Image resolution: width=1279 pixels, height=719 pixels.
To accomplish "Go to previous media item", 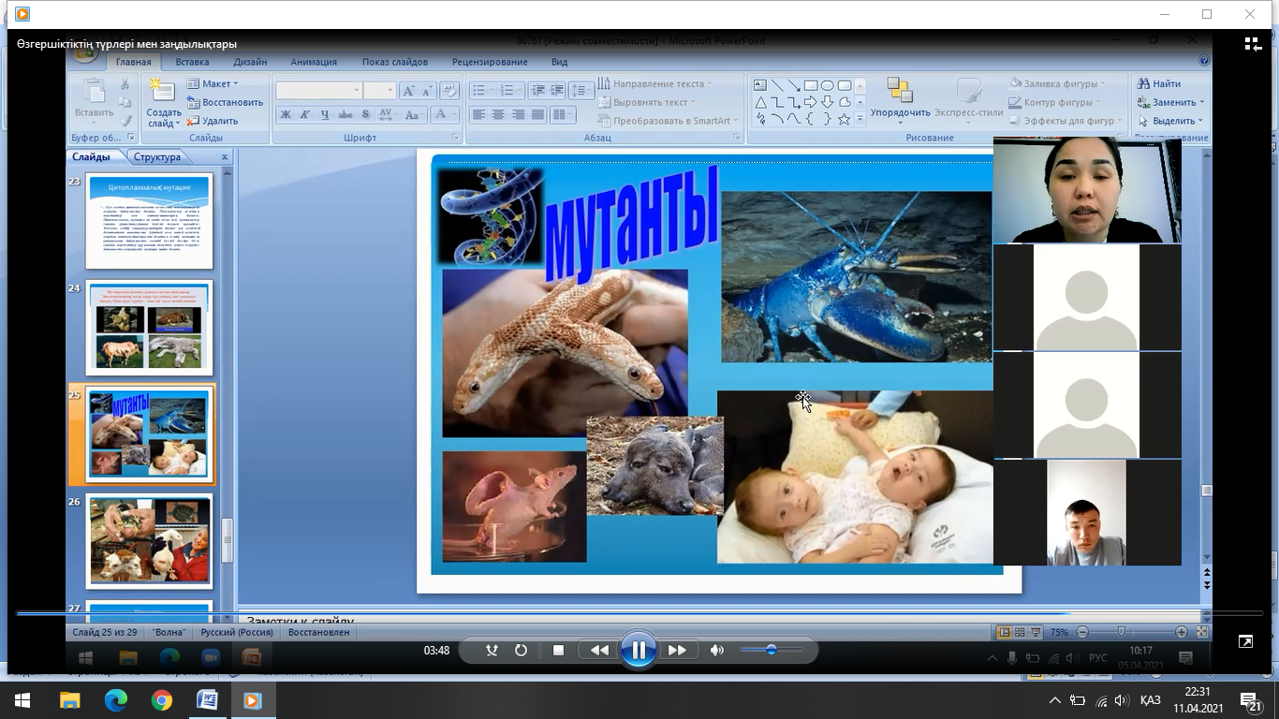I will coord(599,650).
